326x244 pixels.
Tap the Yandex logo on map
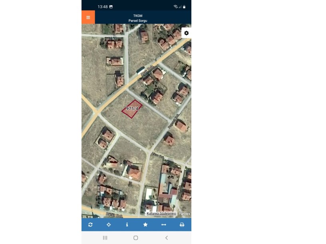pos(185,214)
